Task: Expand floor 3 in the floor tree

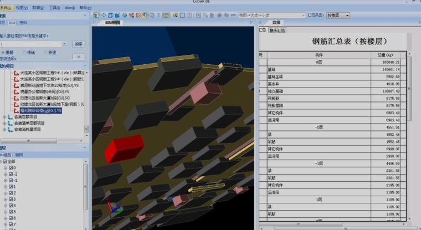Action: [6, 198]
